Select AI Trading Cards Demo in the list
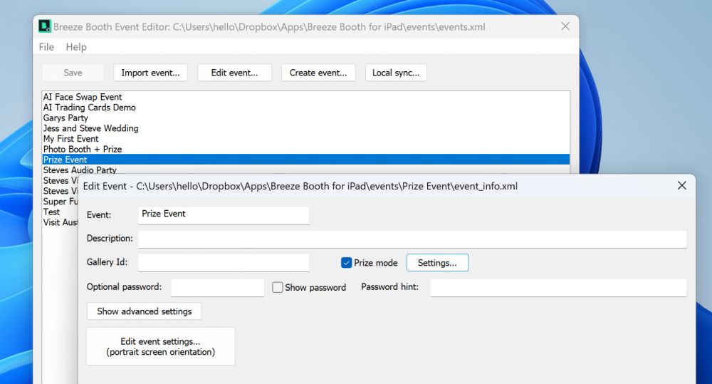This screenshot has width=712, height=384. 306,108
